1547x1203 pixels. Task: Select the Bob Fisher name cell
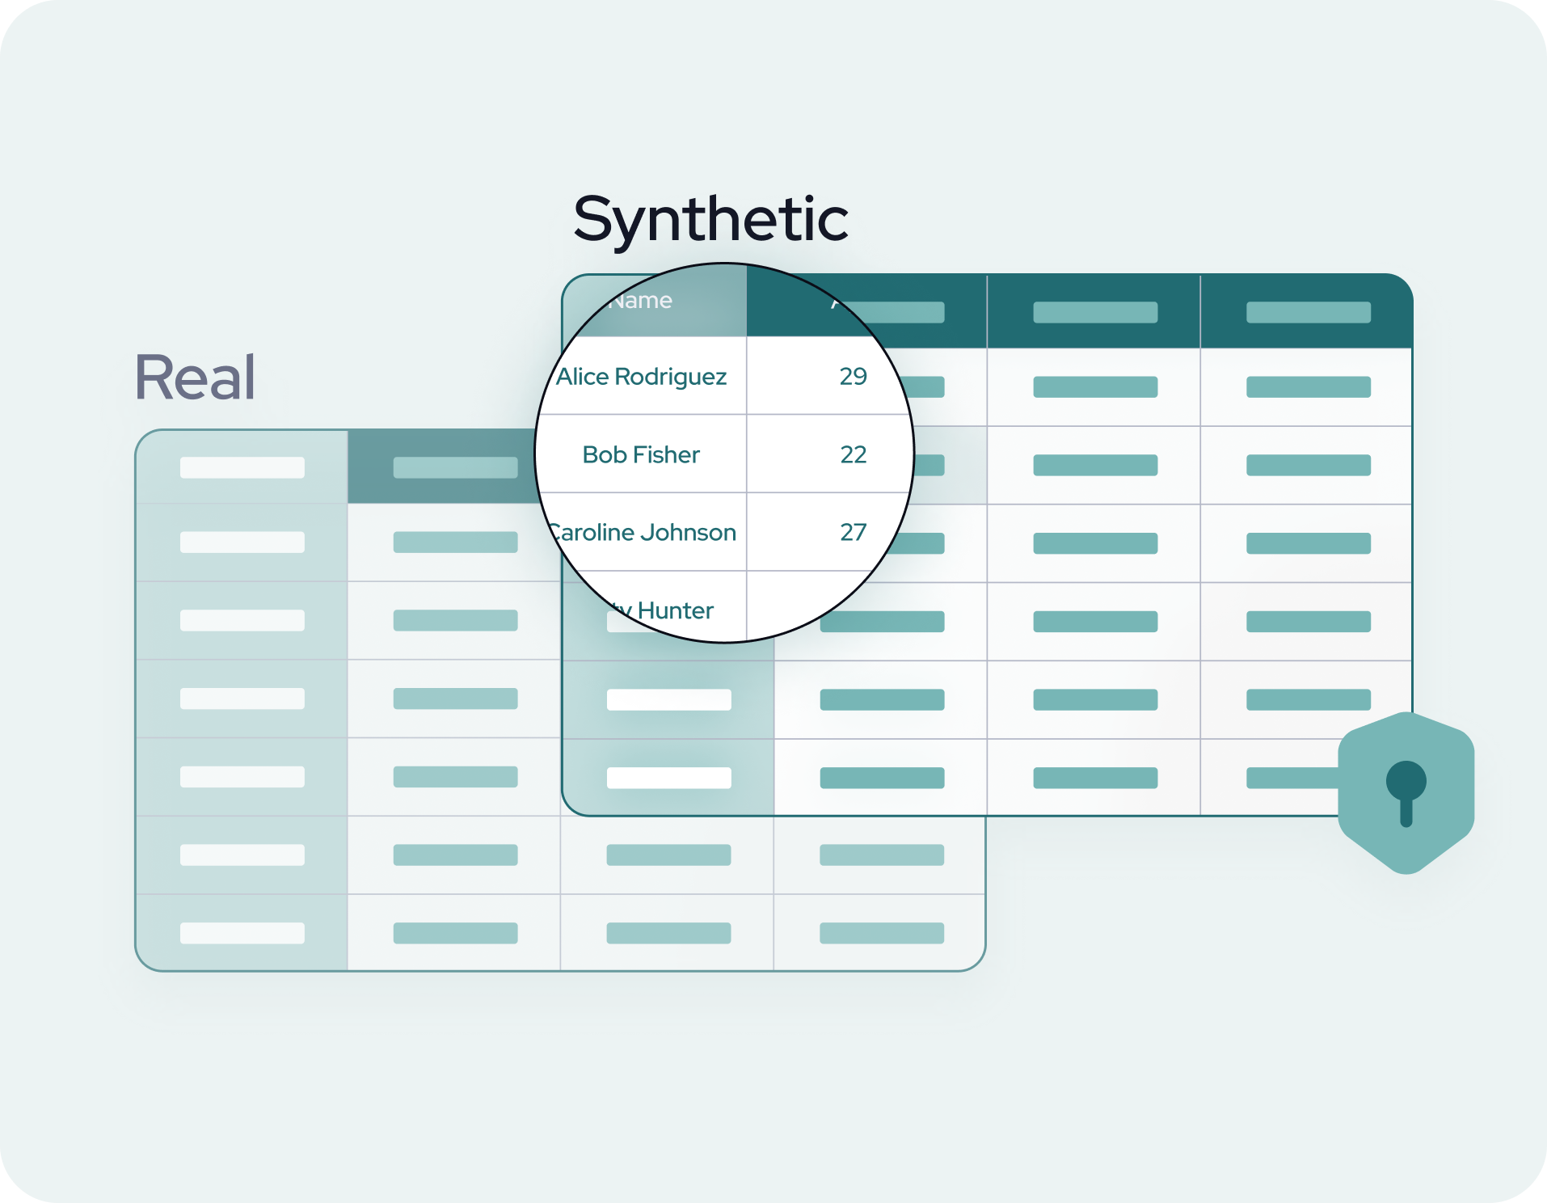(x=642, y=454)
